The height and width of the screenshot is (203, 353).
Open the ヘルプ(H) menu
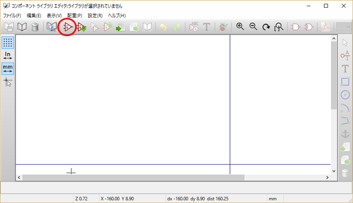click(117, 16)
